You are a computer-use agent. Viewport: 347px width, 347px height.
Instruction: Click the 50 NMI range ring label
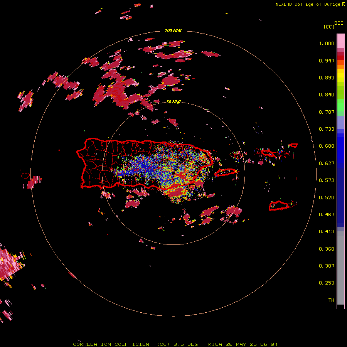pyautogui.click(x=173, y=102)
